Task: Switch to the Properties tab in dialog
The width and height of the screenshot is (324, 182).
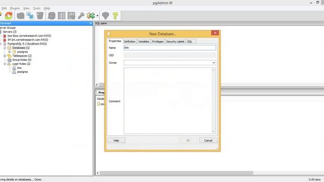Action: [115, 41]
